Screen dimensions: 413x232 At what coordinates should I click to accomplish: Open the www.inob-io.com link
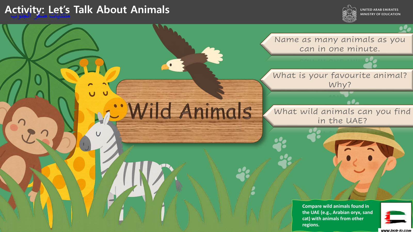pyautogui.click(x=396, y=230)
